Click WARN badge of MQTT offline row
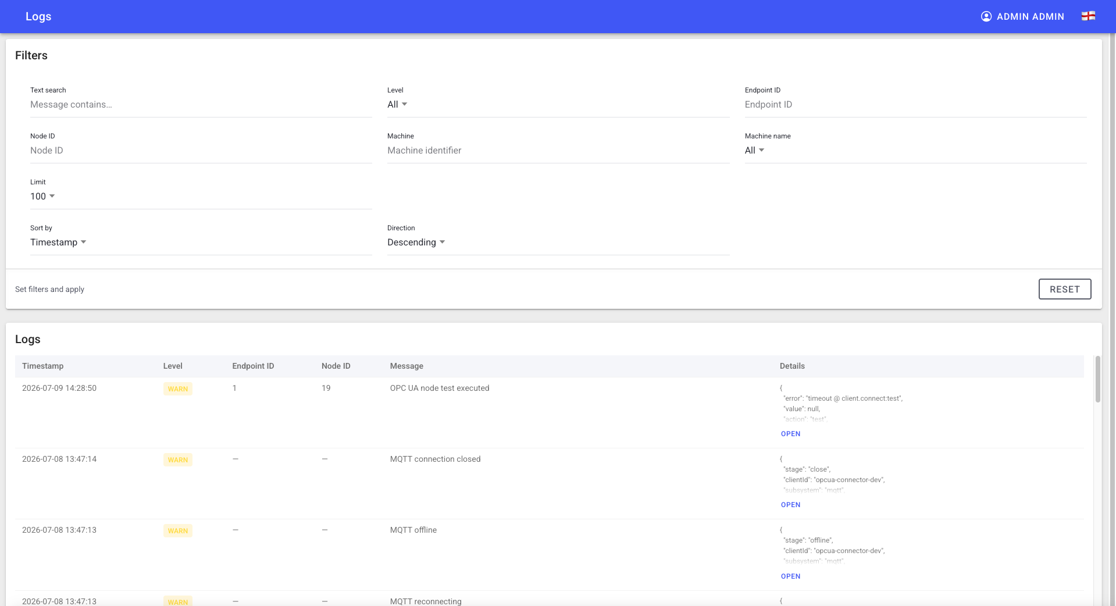 (178, 531)
